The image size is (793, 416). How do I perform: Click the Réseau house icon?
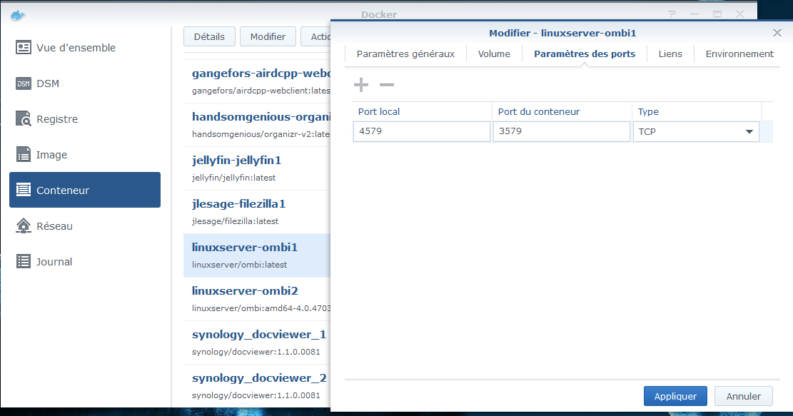tap(24, 226)
